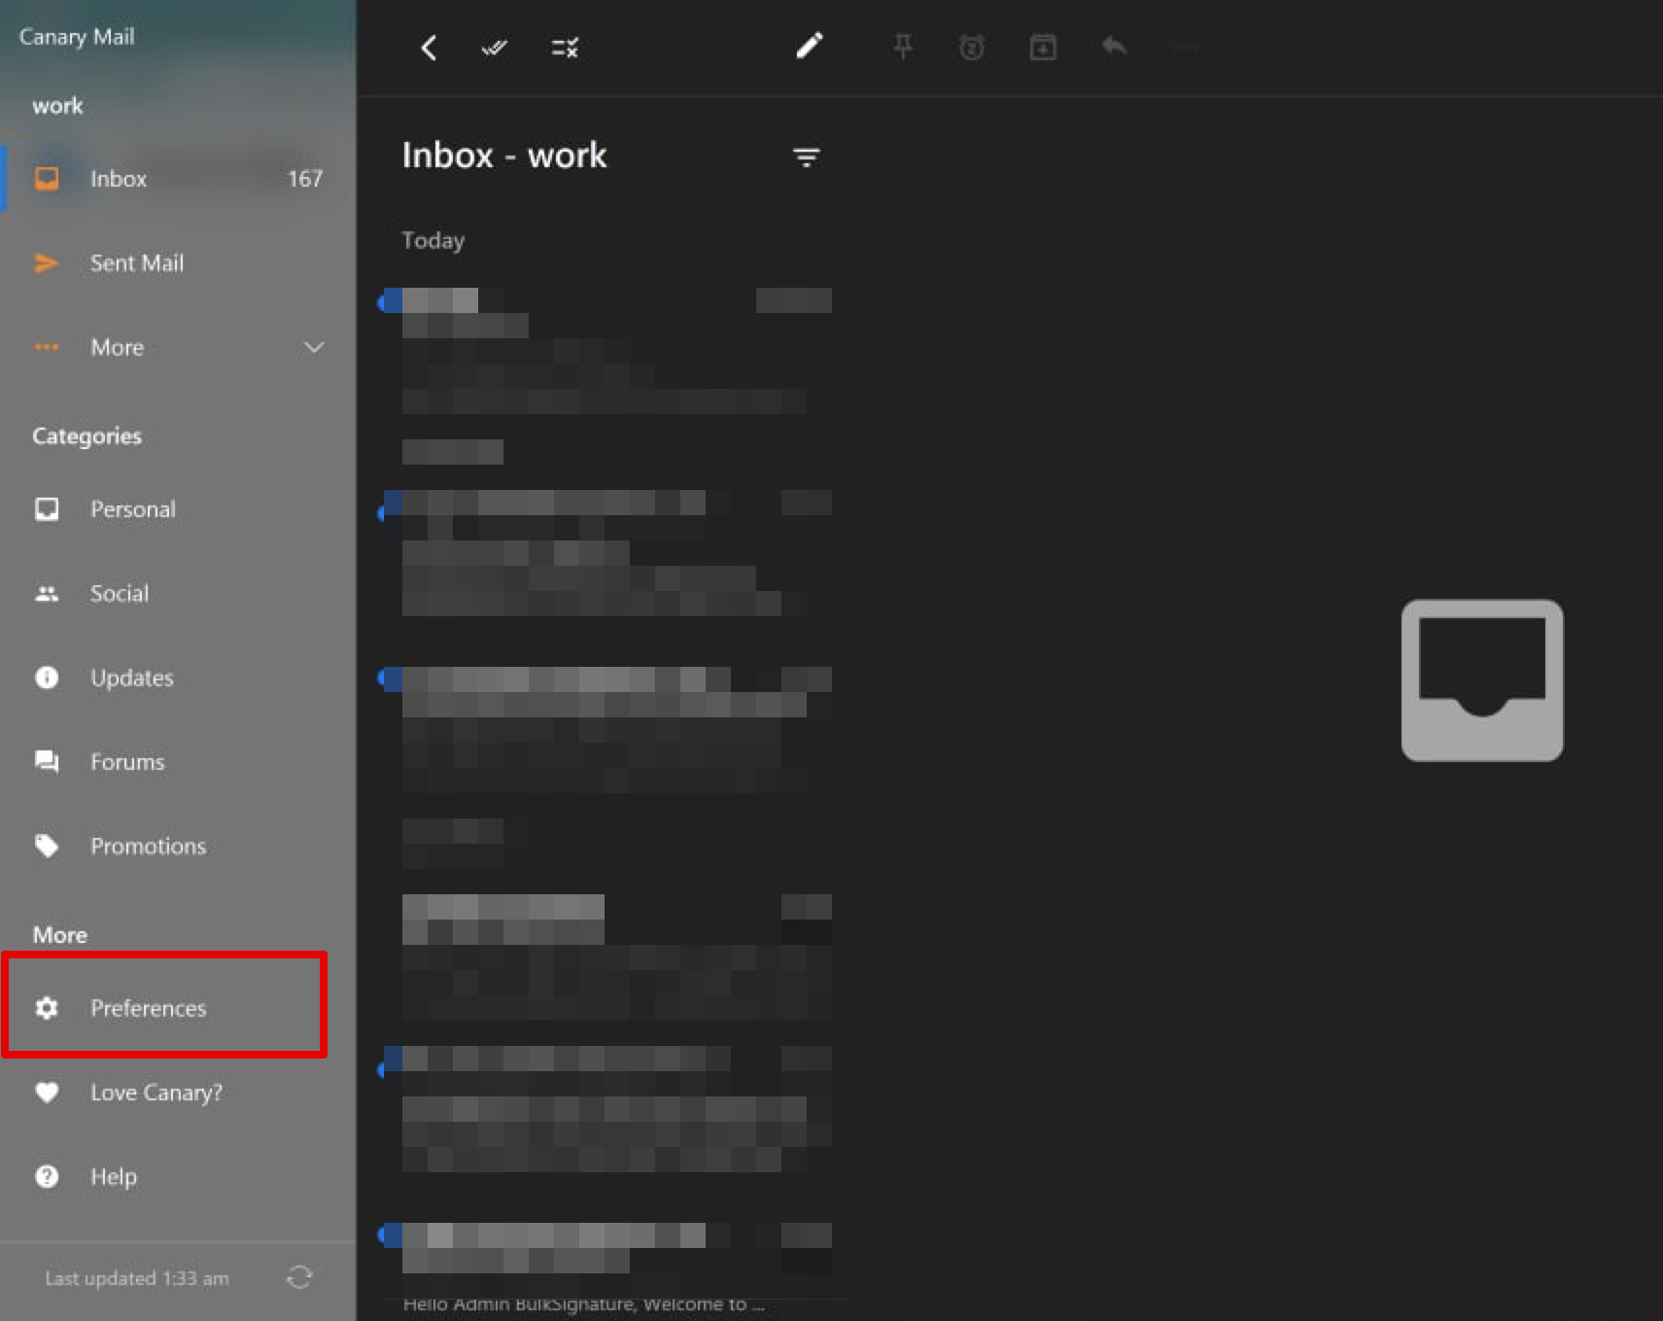Click the Personal inbox icon

click(x=47, y=509)
